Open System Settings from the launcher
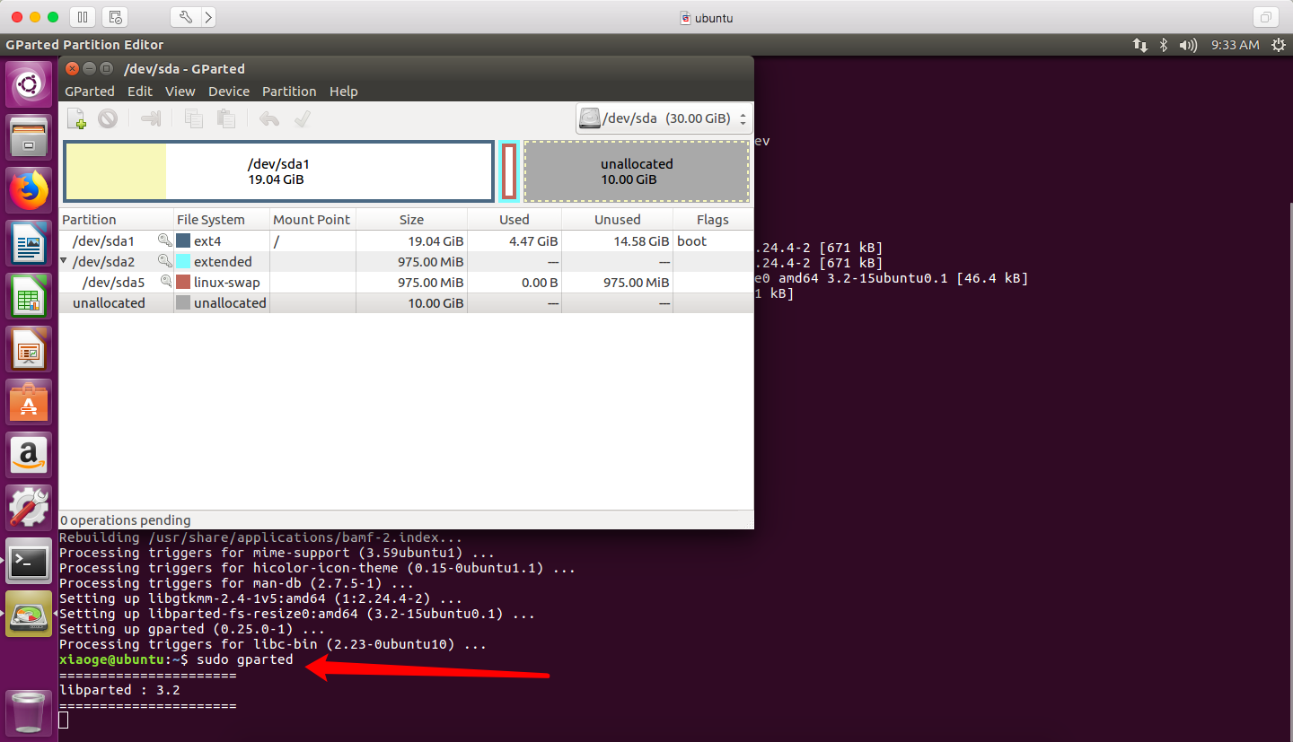Viewport: 1293px width, 742px height. (x=29, y=508)
